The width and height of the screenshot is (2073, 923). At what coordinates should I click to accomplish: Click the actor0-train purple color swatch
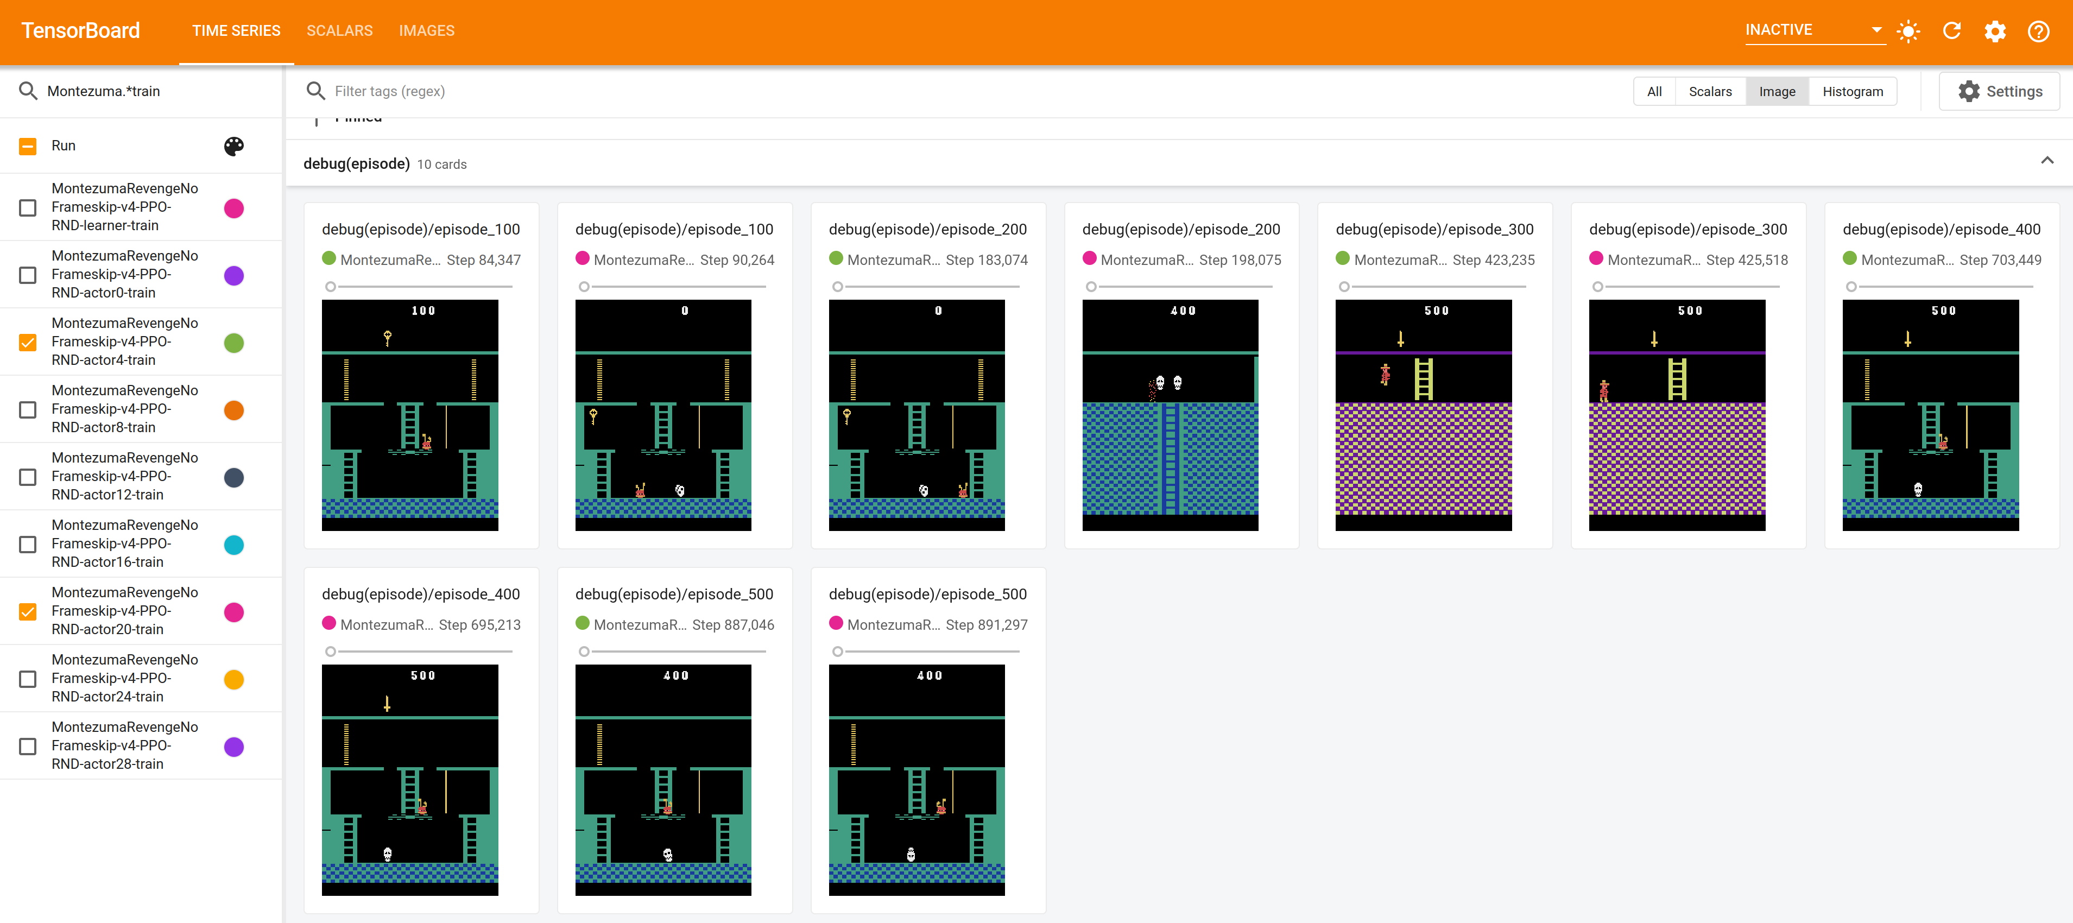tap(234, 275)
